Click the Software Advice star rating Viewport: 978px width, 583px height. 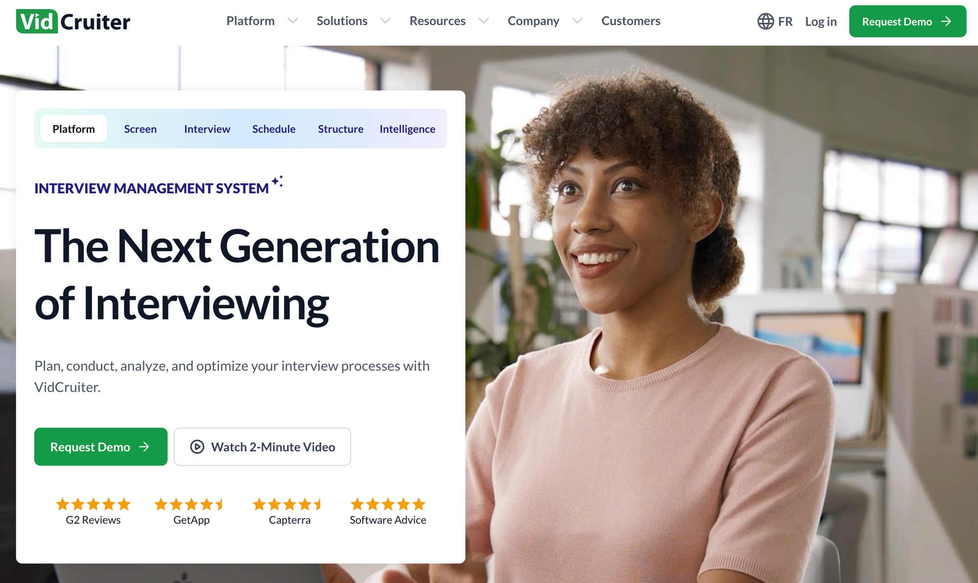(388, 504)
